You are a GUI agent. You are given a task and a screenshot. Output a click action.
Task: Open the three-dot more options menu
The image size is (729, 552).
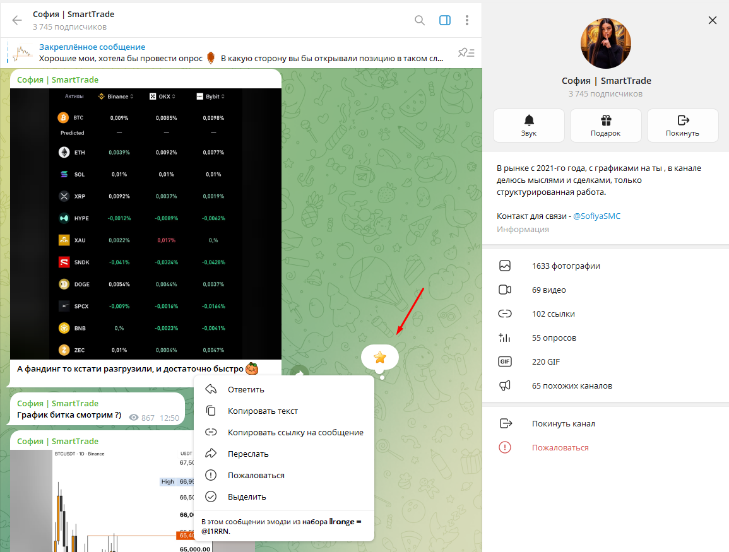tap(467, 20)
